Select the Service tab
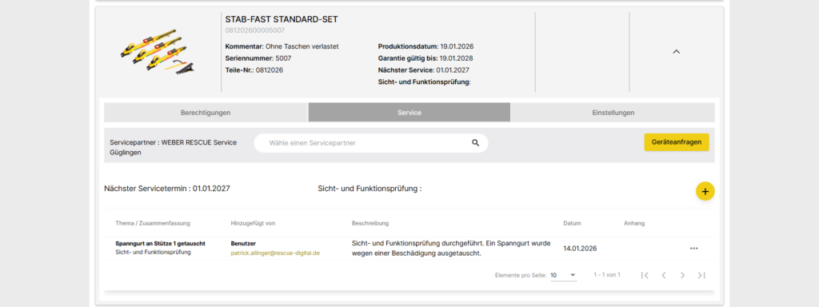Image resolution: width=819 pixels, height=307 pixels. click(409, 112)
